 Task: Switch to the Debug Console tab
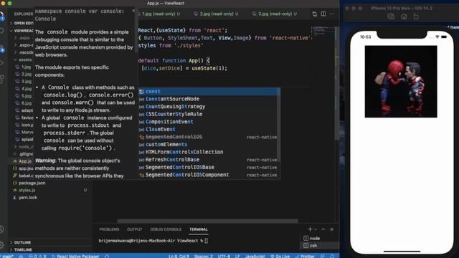click(166, 229)
